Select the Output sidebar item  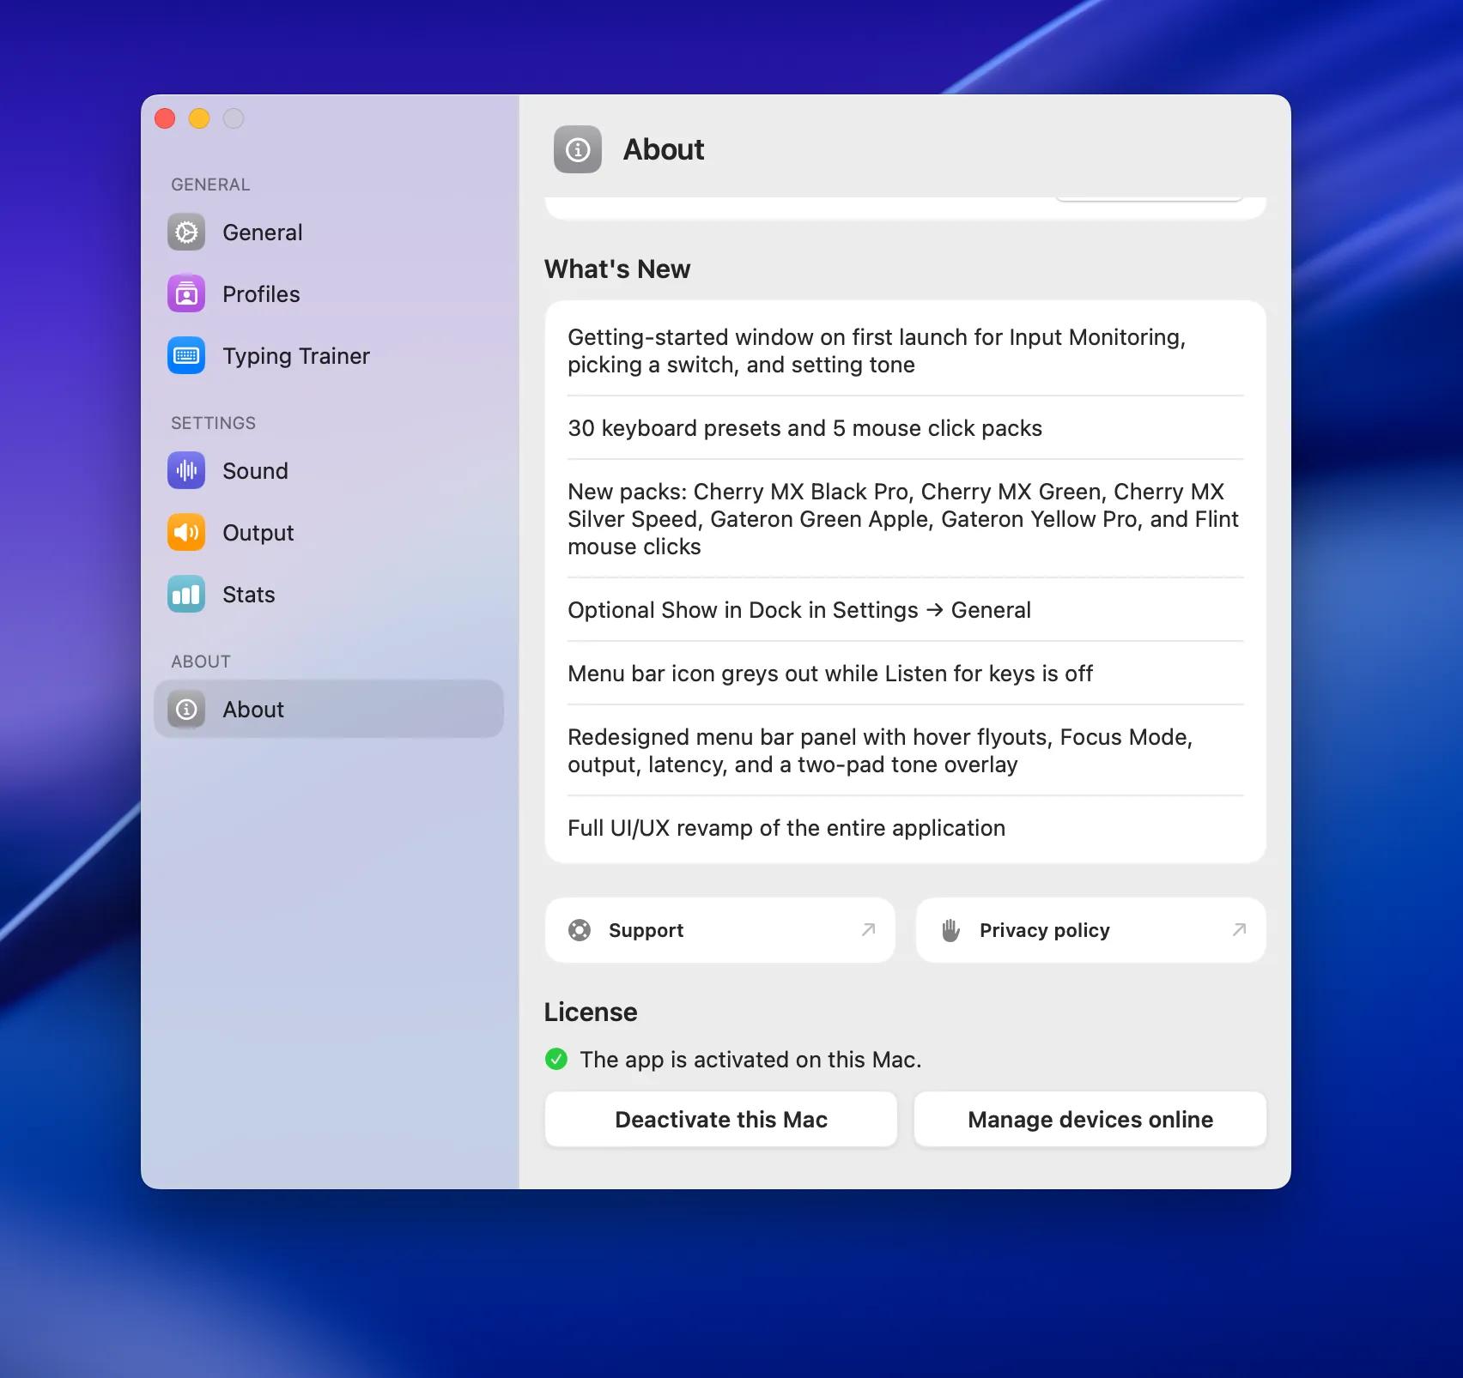pyautogui.click(x=329, y=532)
